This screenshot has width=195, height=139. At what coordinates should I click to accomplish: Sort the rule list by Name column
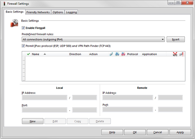pos(36,54)
